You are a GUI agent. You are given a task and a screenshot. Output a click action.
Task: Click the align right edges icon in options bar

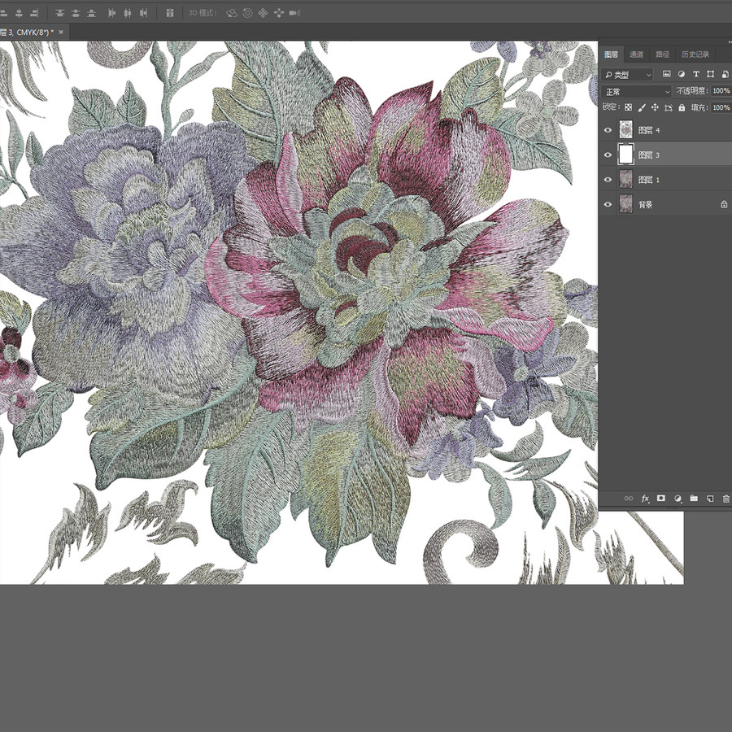point(34,13)
